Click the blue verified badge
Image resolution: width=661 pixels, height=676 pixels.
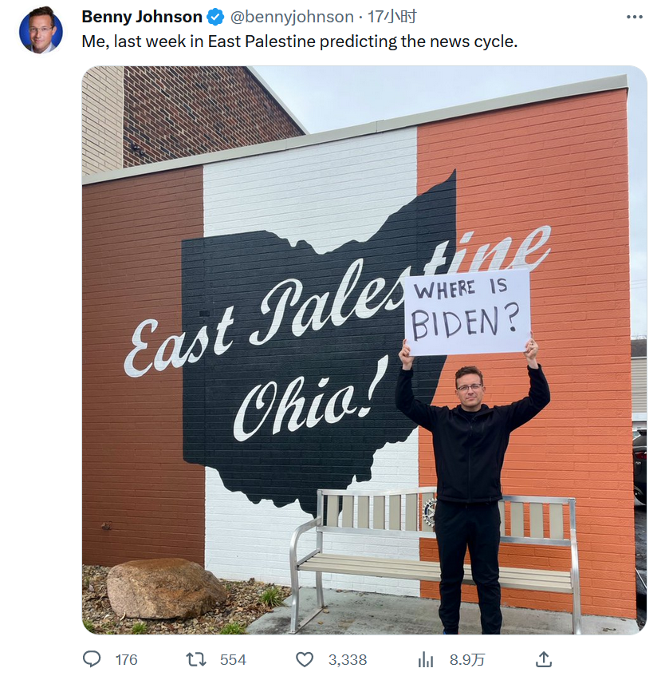(x=216, y=18)
